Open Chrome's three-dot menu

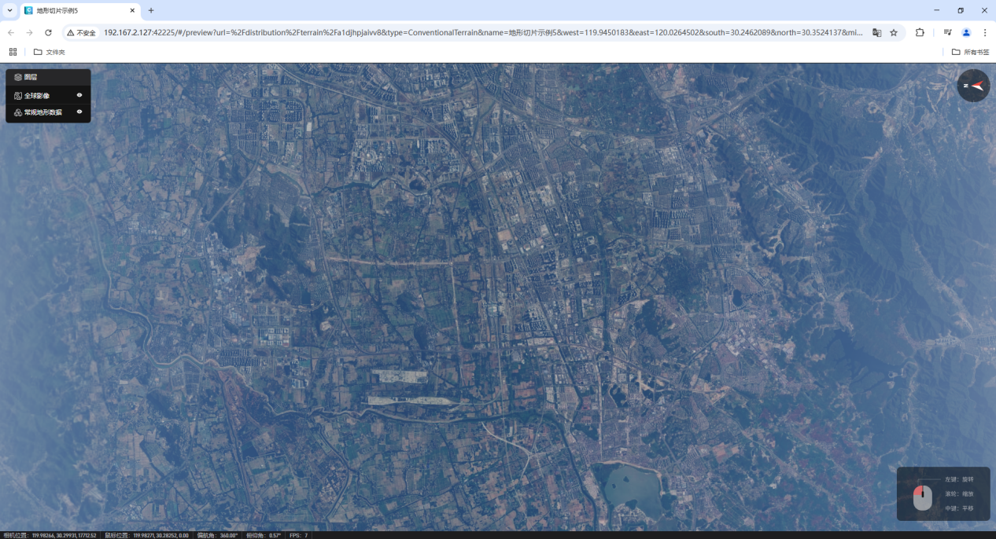click(984, 33)
